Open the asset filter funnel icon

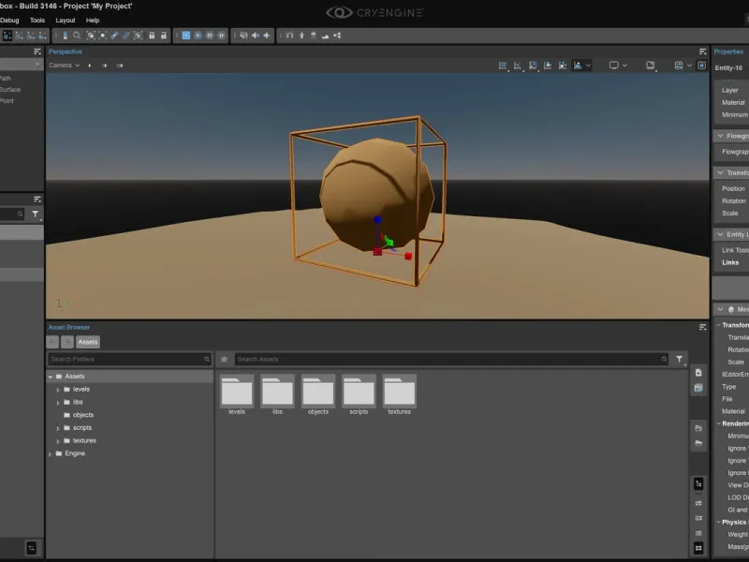point(680,360)
